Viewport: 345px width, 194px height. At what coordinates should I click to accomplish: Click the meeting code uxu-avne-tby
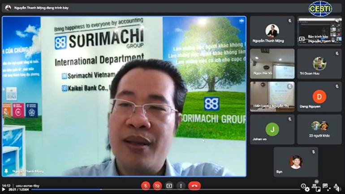point(27,186)
